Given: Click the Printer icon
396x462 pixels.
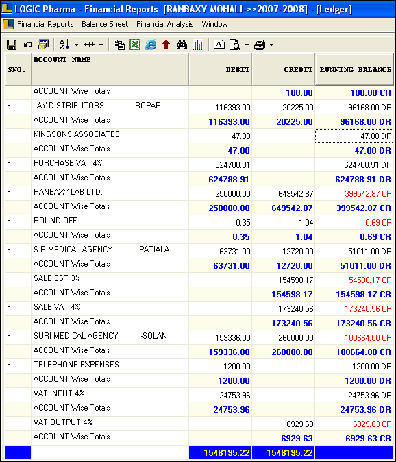Looking at the screenshot, I should pos(260,45).
